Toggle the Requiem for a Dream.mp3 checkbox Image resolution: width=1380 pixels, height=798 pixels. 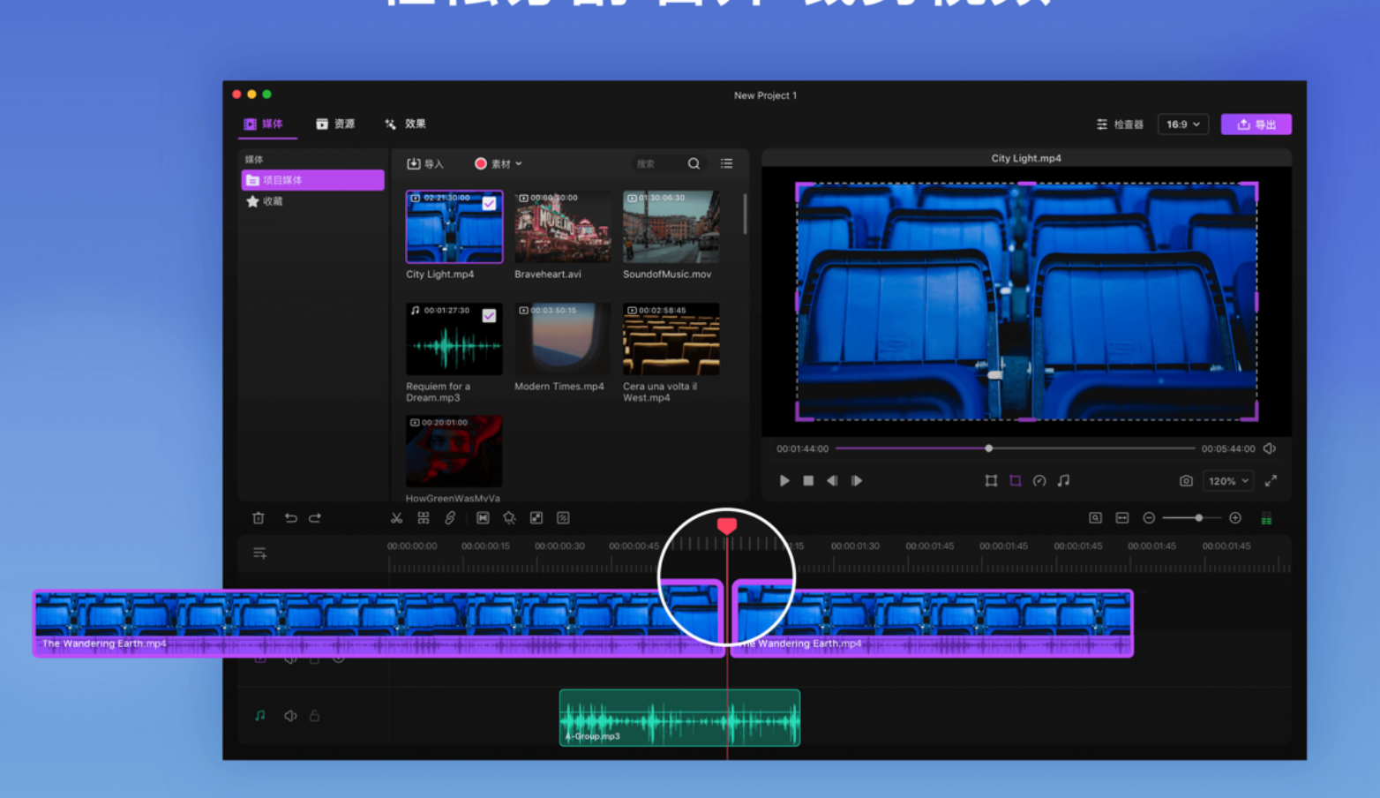(x=489, y=316)
